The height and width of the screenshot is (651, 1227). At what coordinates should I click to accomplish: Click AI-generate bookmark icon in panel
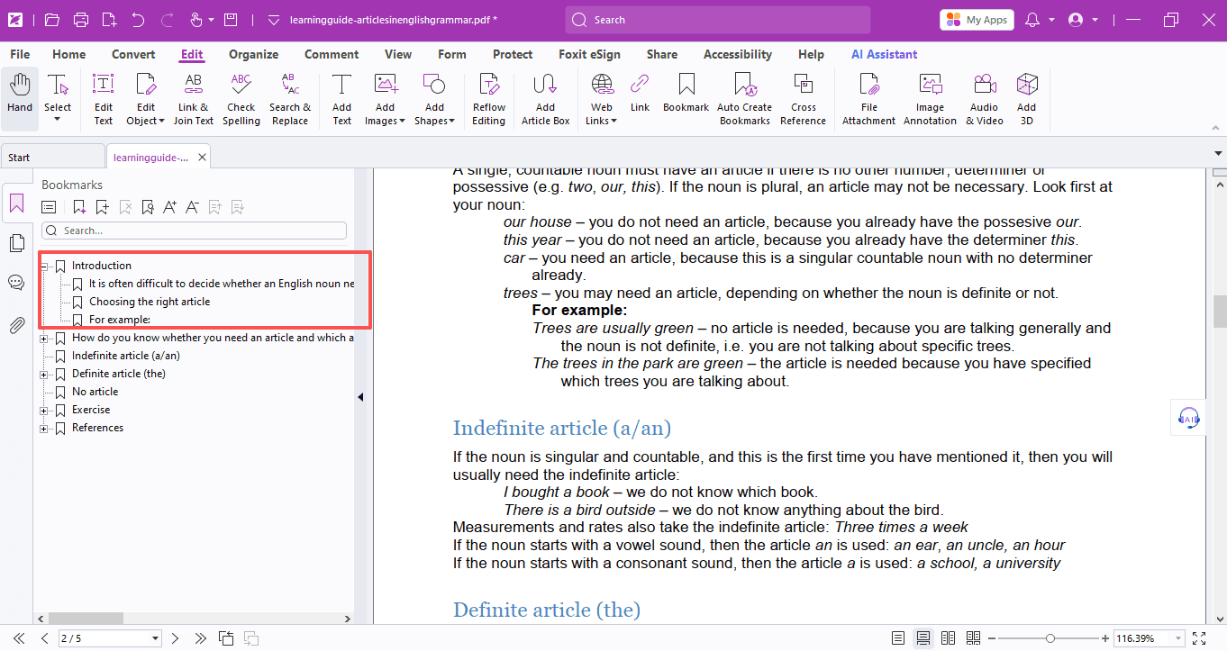pos(80,207)
